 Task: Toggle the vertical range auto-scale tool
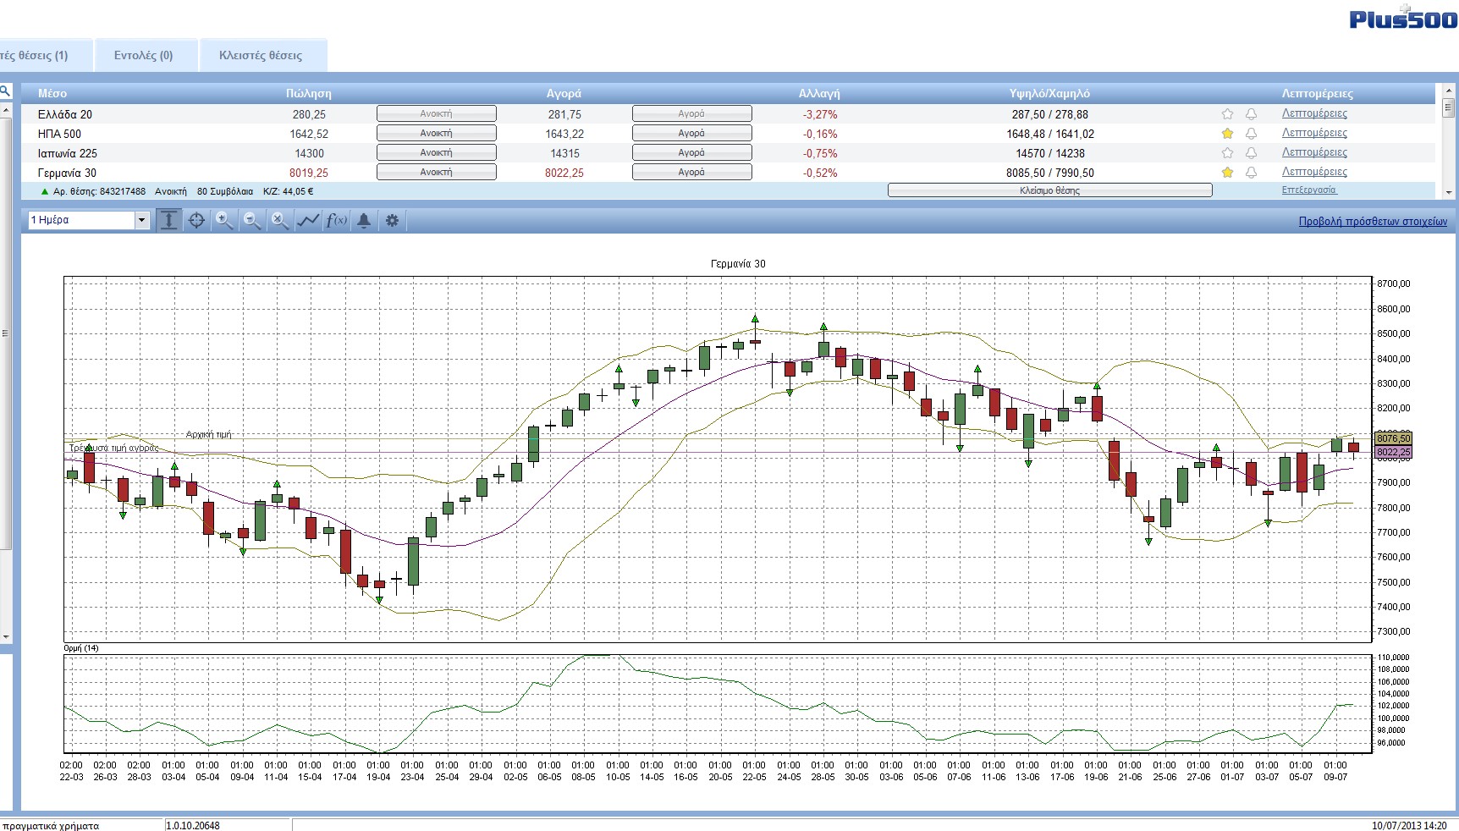(169, 220)
